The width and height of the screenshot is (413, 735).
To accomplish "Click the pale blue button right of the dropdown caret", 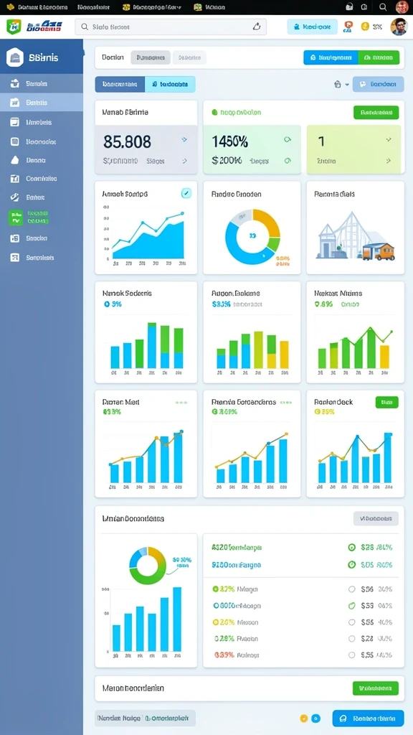I will [x=378, y=85].
